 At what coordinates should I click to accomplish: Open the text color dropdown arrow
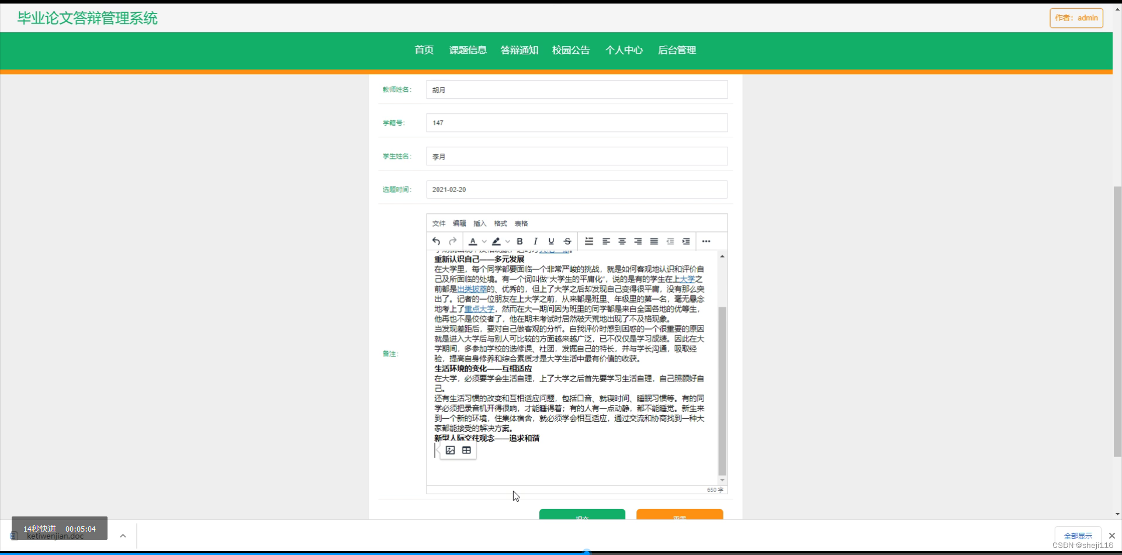coord(484,241)
